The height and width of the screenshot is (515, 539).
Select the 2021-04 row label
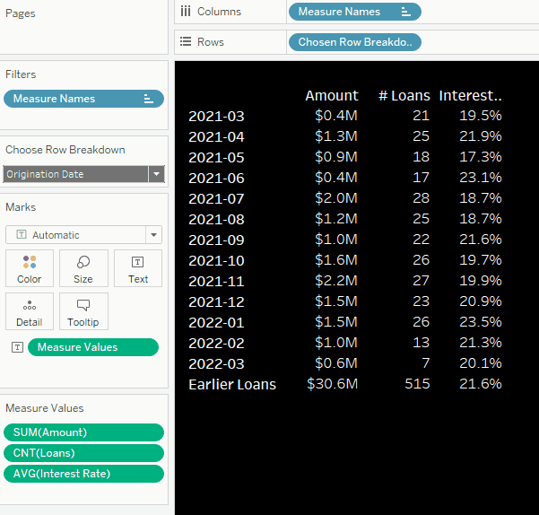pos(216,137)
